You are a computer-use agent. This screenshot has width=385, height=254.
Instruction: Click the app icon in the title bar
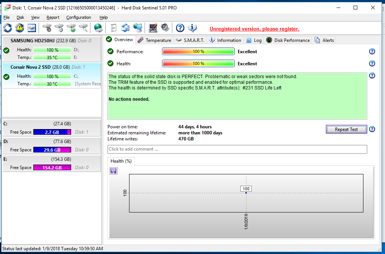[7, 8]
